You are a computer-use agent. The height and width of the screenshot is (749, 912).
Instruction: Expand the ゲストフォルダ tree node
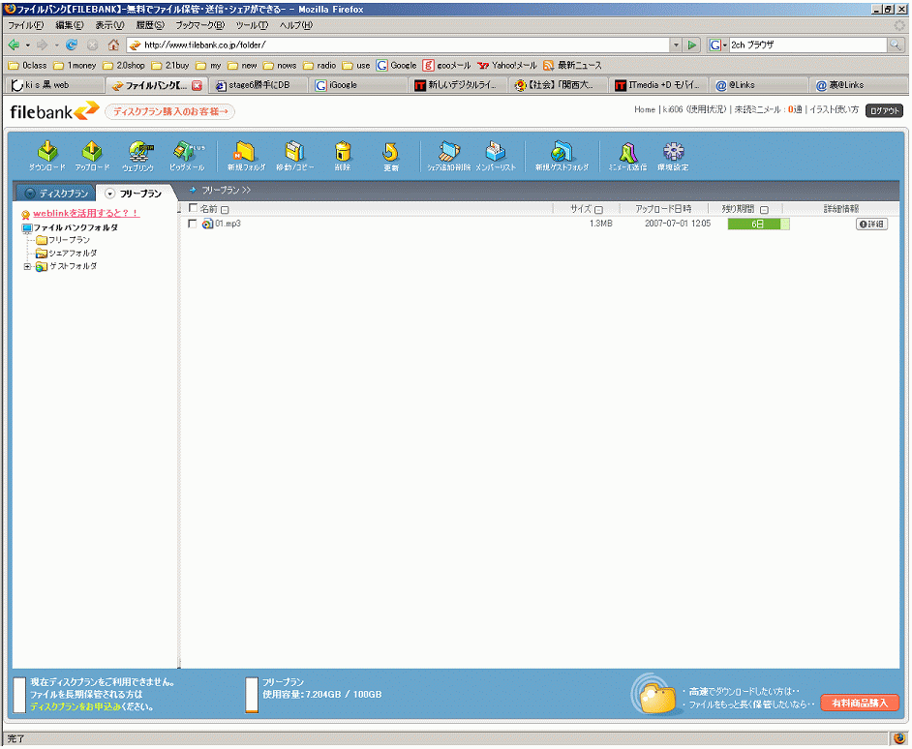tap(27, 266)
